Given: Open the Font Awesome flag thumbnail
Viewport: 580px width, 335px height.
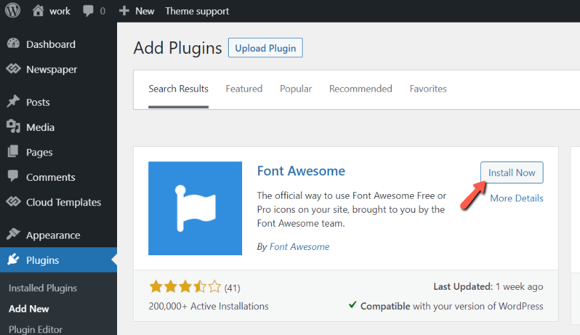Looking at the screenshot, I should (x=195, y=208).
